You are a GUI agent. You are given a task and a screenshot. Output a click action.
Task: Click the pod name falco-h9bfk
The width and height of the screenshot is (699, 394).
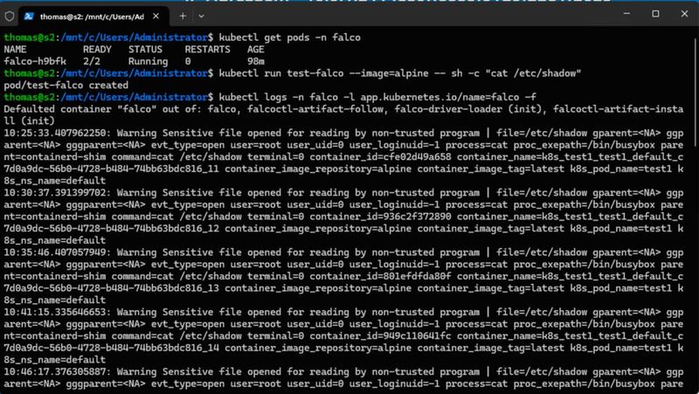tap(35, 61)
